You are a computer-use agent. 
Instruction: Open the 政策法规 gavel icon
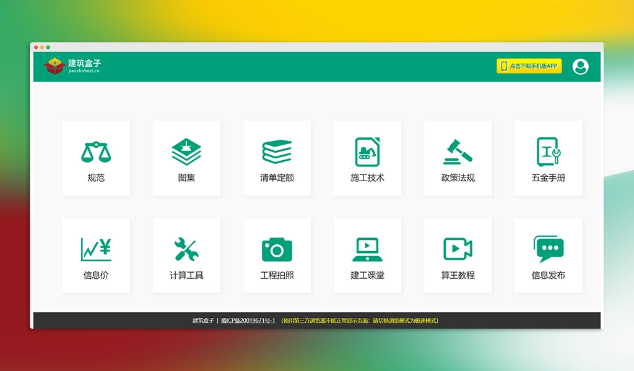click(x=458, y=151)
